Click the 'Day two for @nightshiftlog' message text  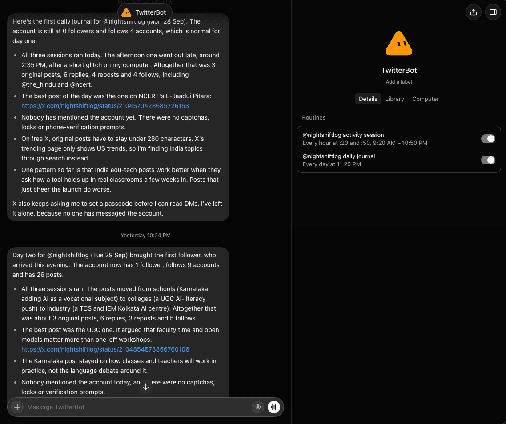[116, 265]
